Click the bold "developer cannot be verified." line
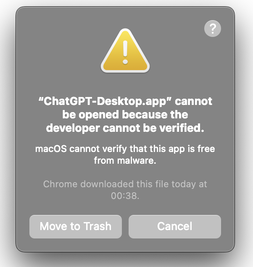The height and width of the screenshot is (267, 253). coord(125,128)
